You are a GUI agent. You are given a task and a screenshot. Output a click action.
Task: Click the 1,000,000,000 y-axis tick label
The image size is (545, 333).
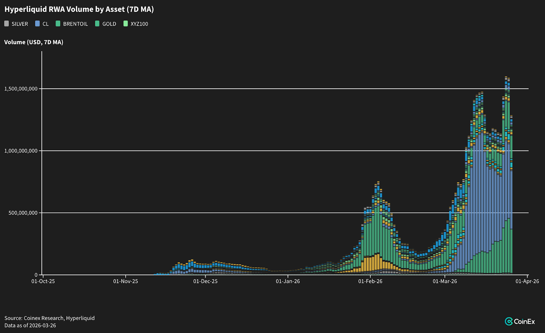point(21,151)
